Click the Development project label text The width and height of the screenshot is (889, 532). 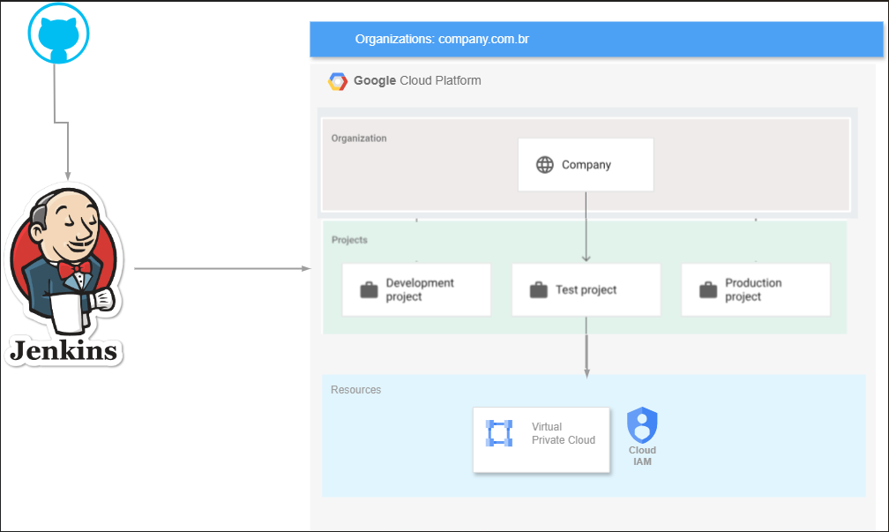(x=420, y=289)
